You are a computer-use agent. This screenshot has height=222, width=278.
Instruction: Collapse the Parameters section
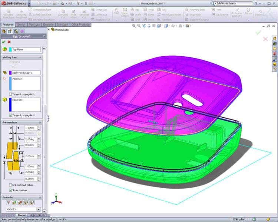click(x=40, y=122)
